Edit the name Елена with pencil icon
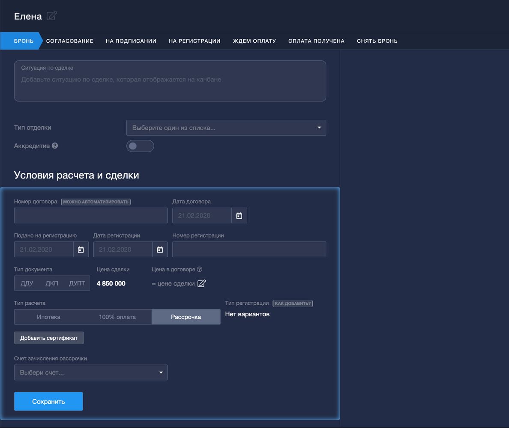The height and width of the screenshot is (428, 509). [x=51, y=16]
